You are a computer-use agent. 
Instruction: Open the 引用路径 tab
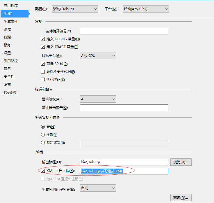point(11,61)
